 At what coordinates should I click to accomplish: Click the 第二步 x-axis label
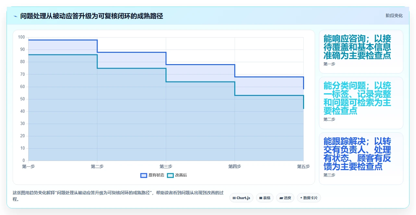(x=97, y=166)
